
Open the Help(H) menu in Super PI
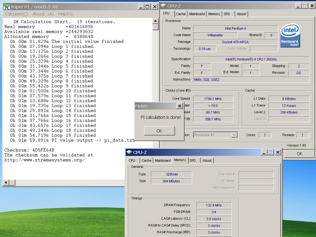click(65, 14)
